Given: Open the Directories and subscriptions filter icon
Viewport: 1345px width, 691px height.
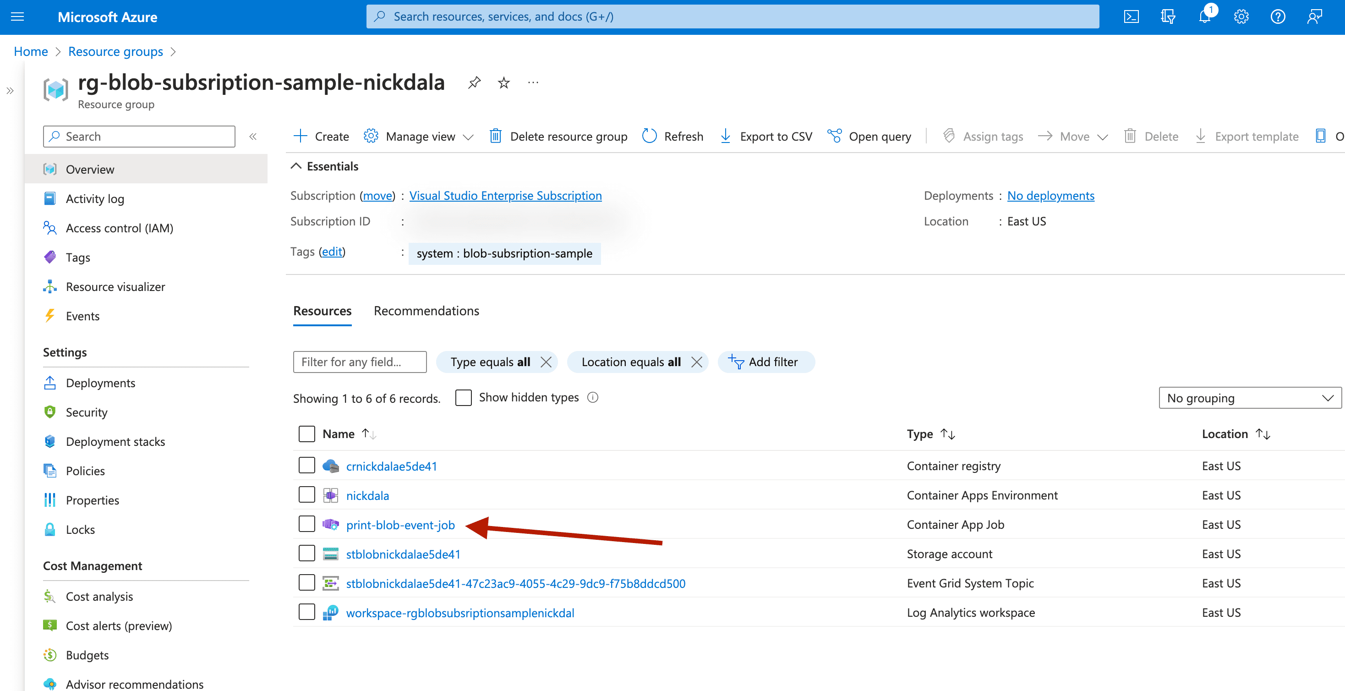Looking at the screenshot, I should point(1168,16).
